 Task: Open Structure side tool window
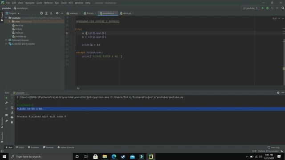point(2,123)
